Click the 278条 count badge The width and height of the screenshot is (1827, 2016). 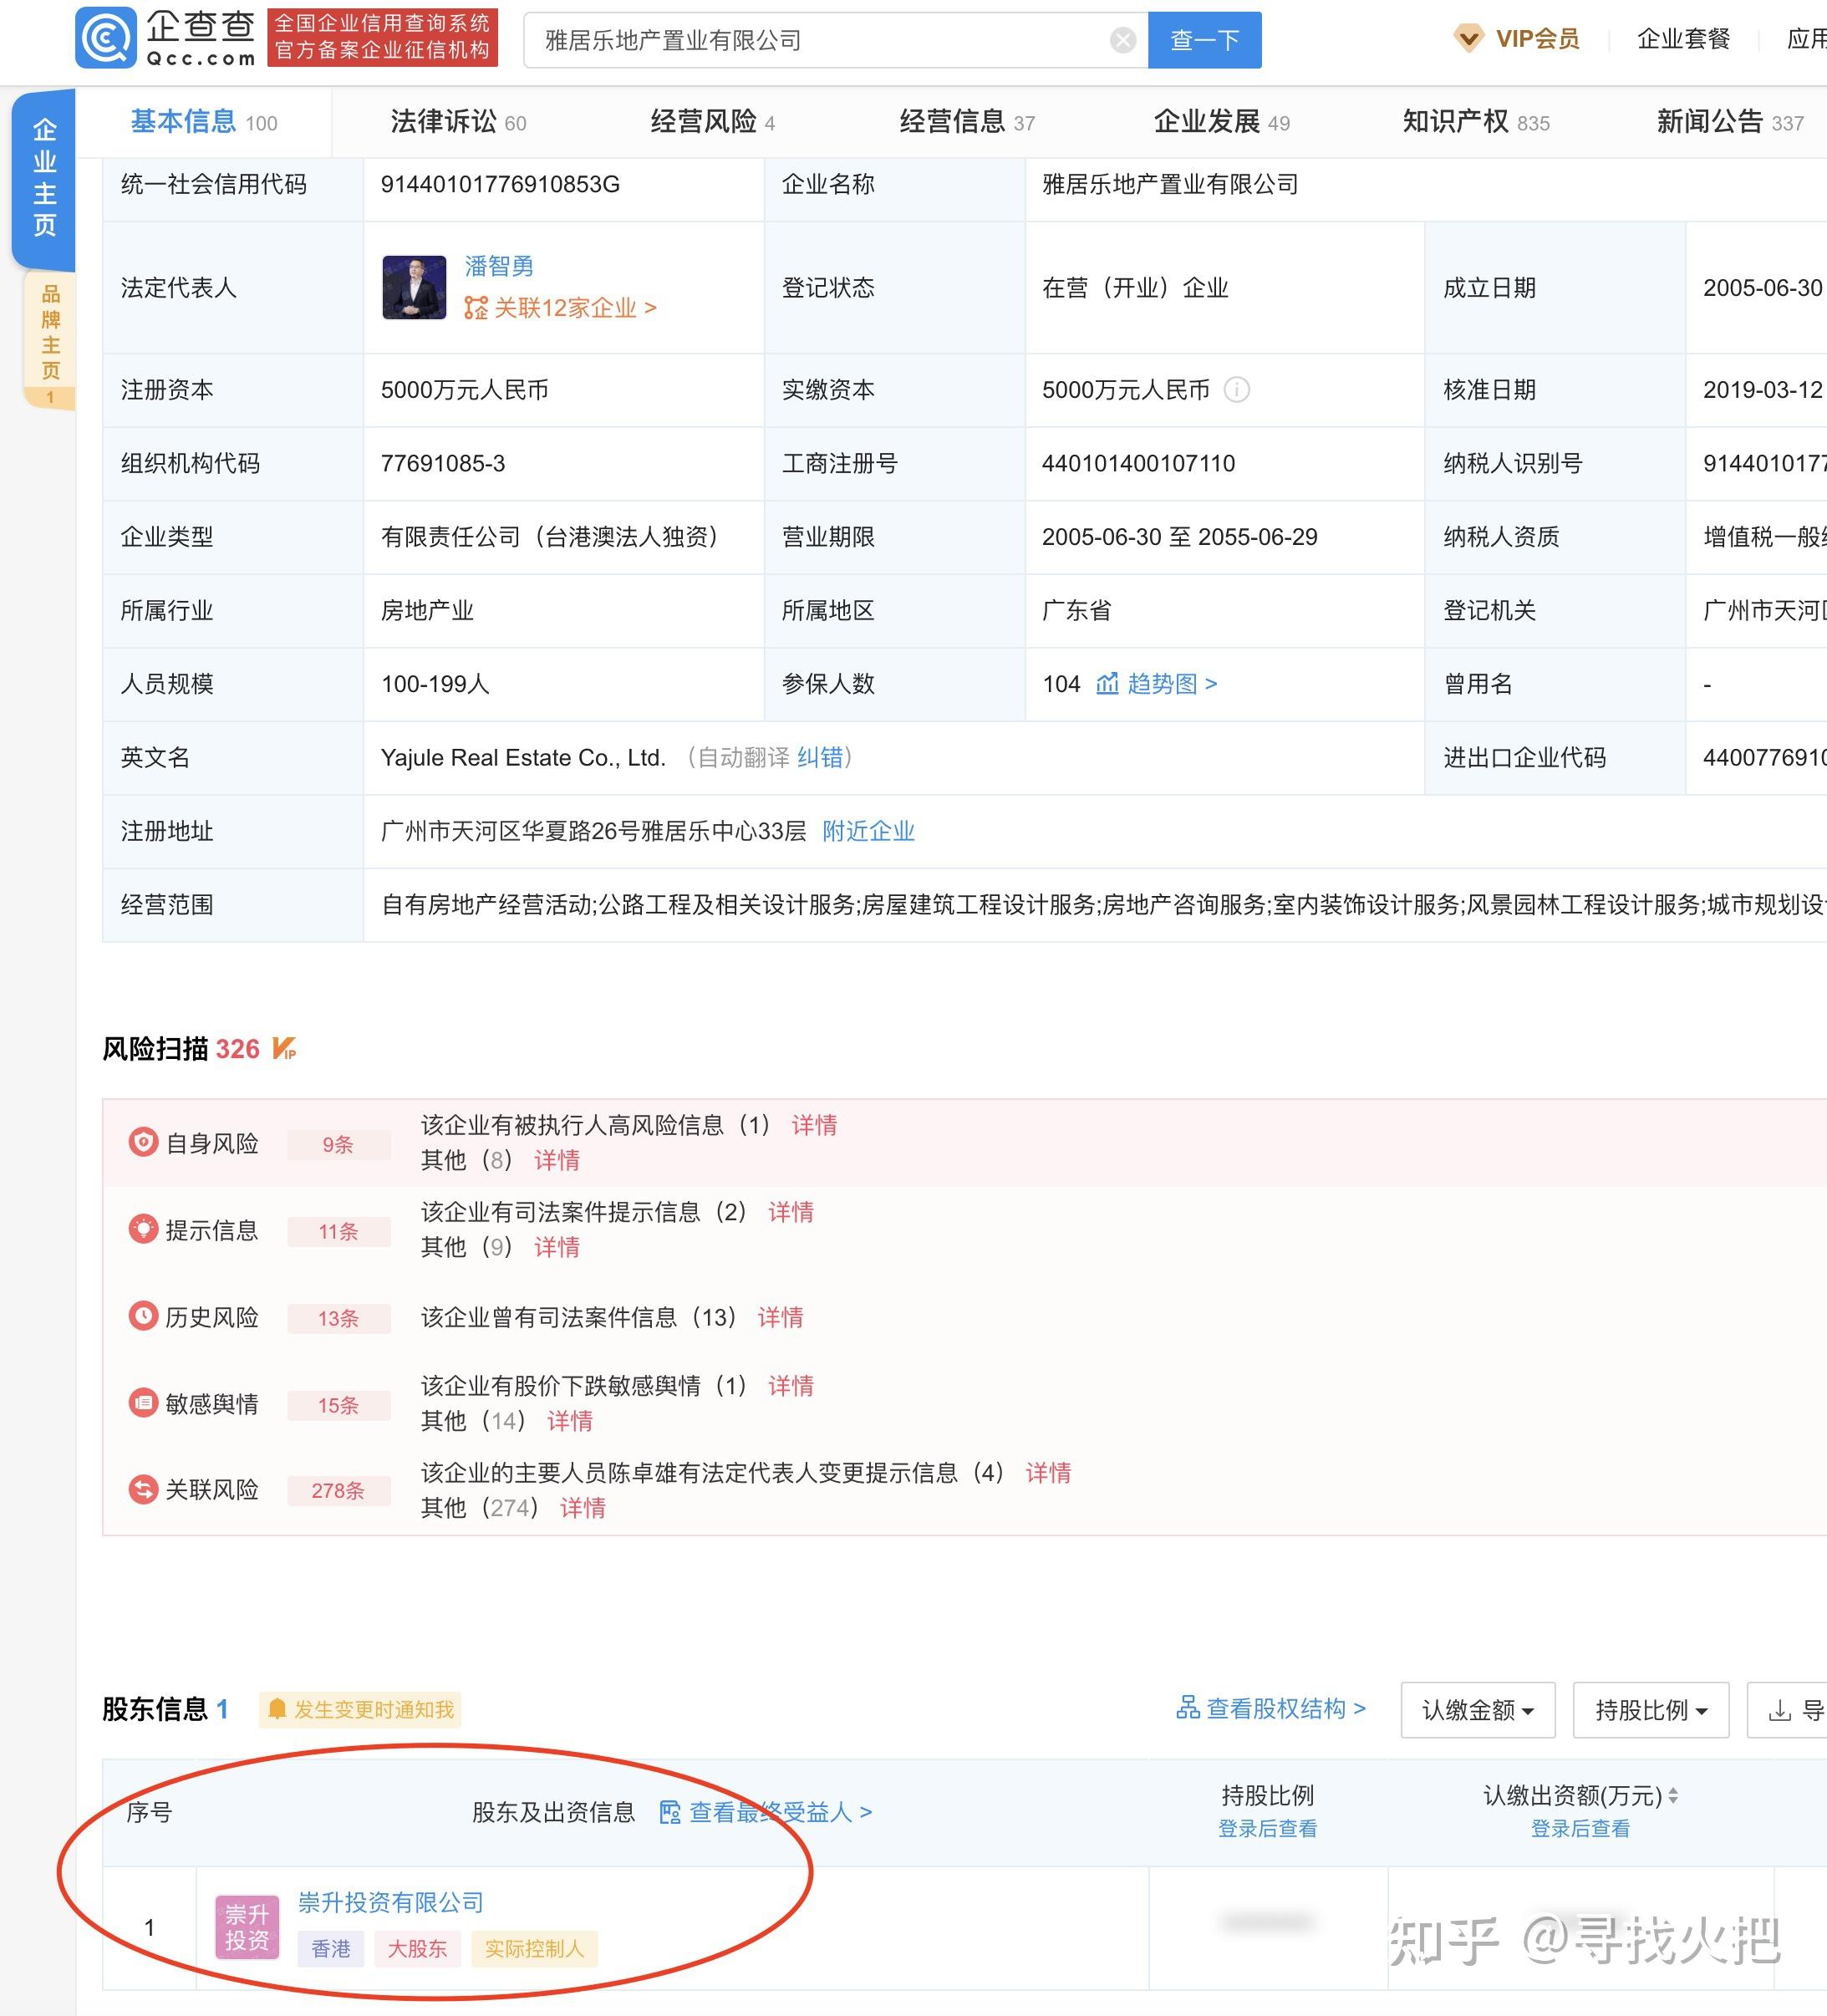(338, 1491)
